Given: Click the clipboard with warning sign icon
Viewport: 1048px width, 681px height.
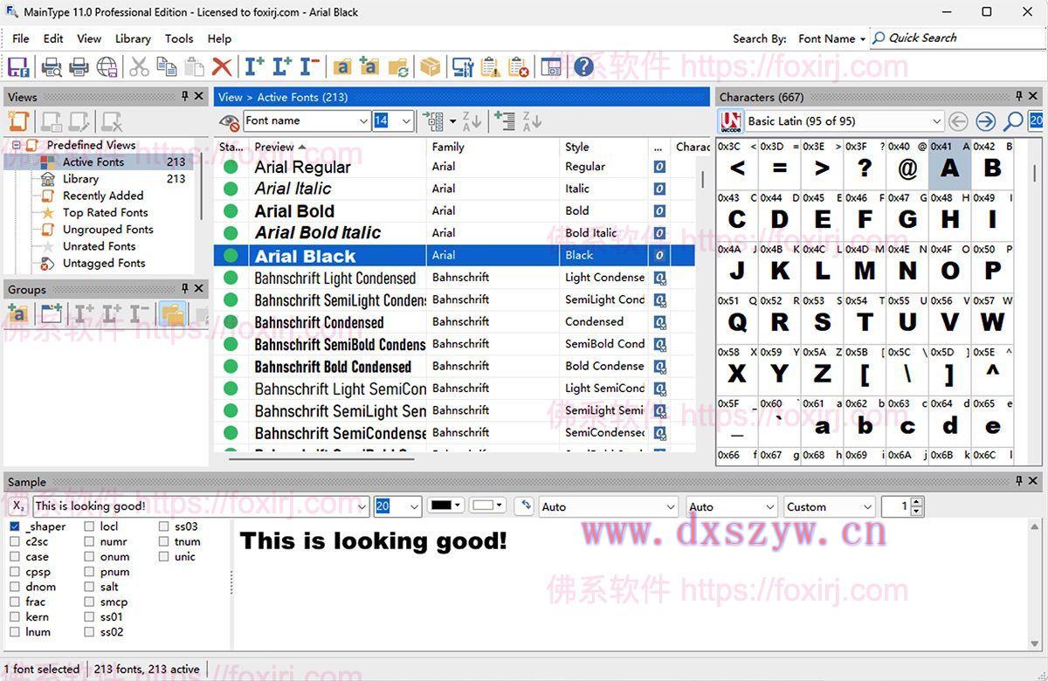Looking at the screenshot, I should click(491, 66).
